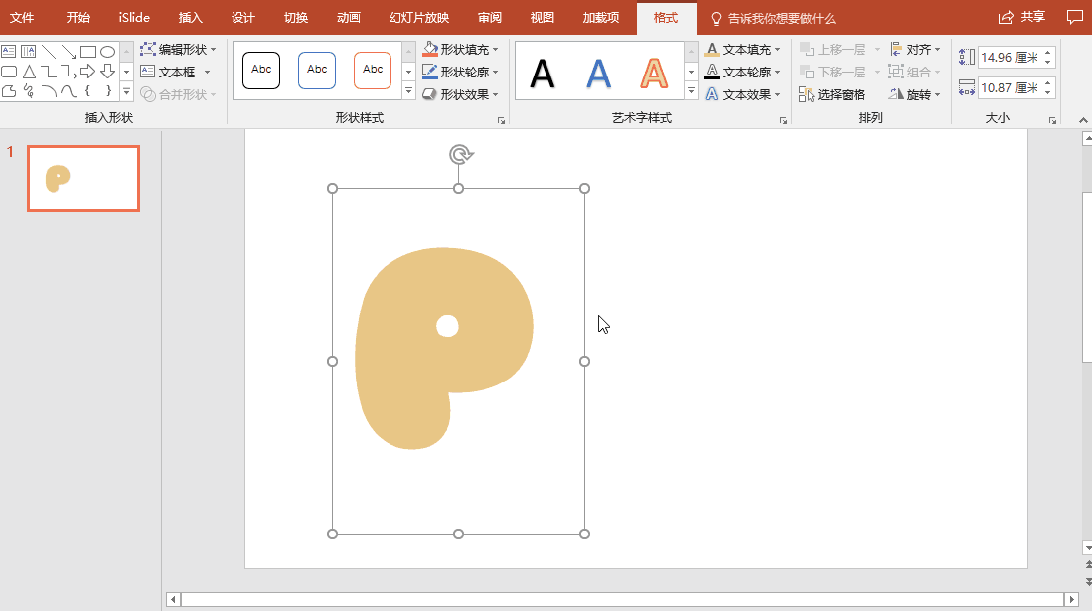
Task: Open the 设计 tab
Action: click(x=243, y=18)
